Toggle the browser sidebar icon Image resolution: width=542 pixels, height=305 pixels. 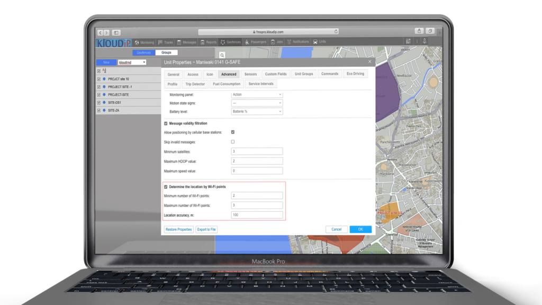[x=116, y=32]
